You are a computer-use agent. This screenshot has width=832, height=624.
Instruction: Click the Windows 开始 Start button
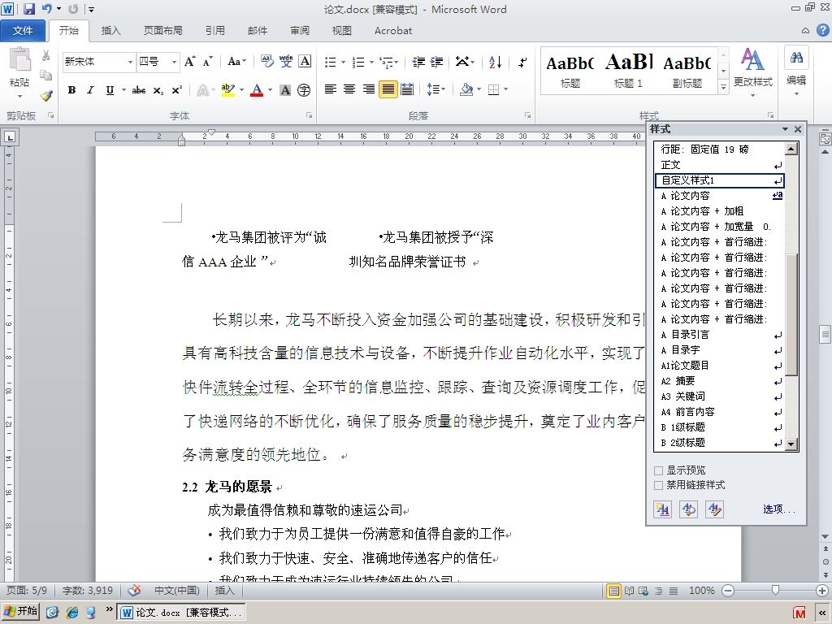click(20, 613)
